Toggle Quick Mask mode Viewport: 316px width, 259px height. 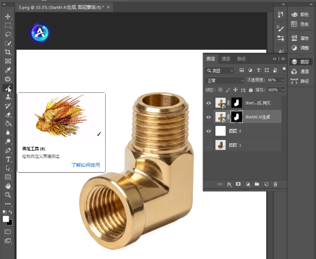[8, 232]
